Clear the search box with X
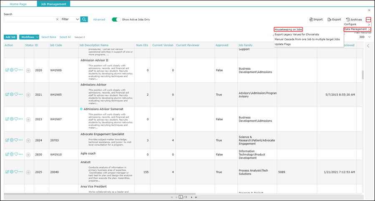Image resolution: width=375 pixels, height=201 pixels. point(57,19)
